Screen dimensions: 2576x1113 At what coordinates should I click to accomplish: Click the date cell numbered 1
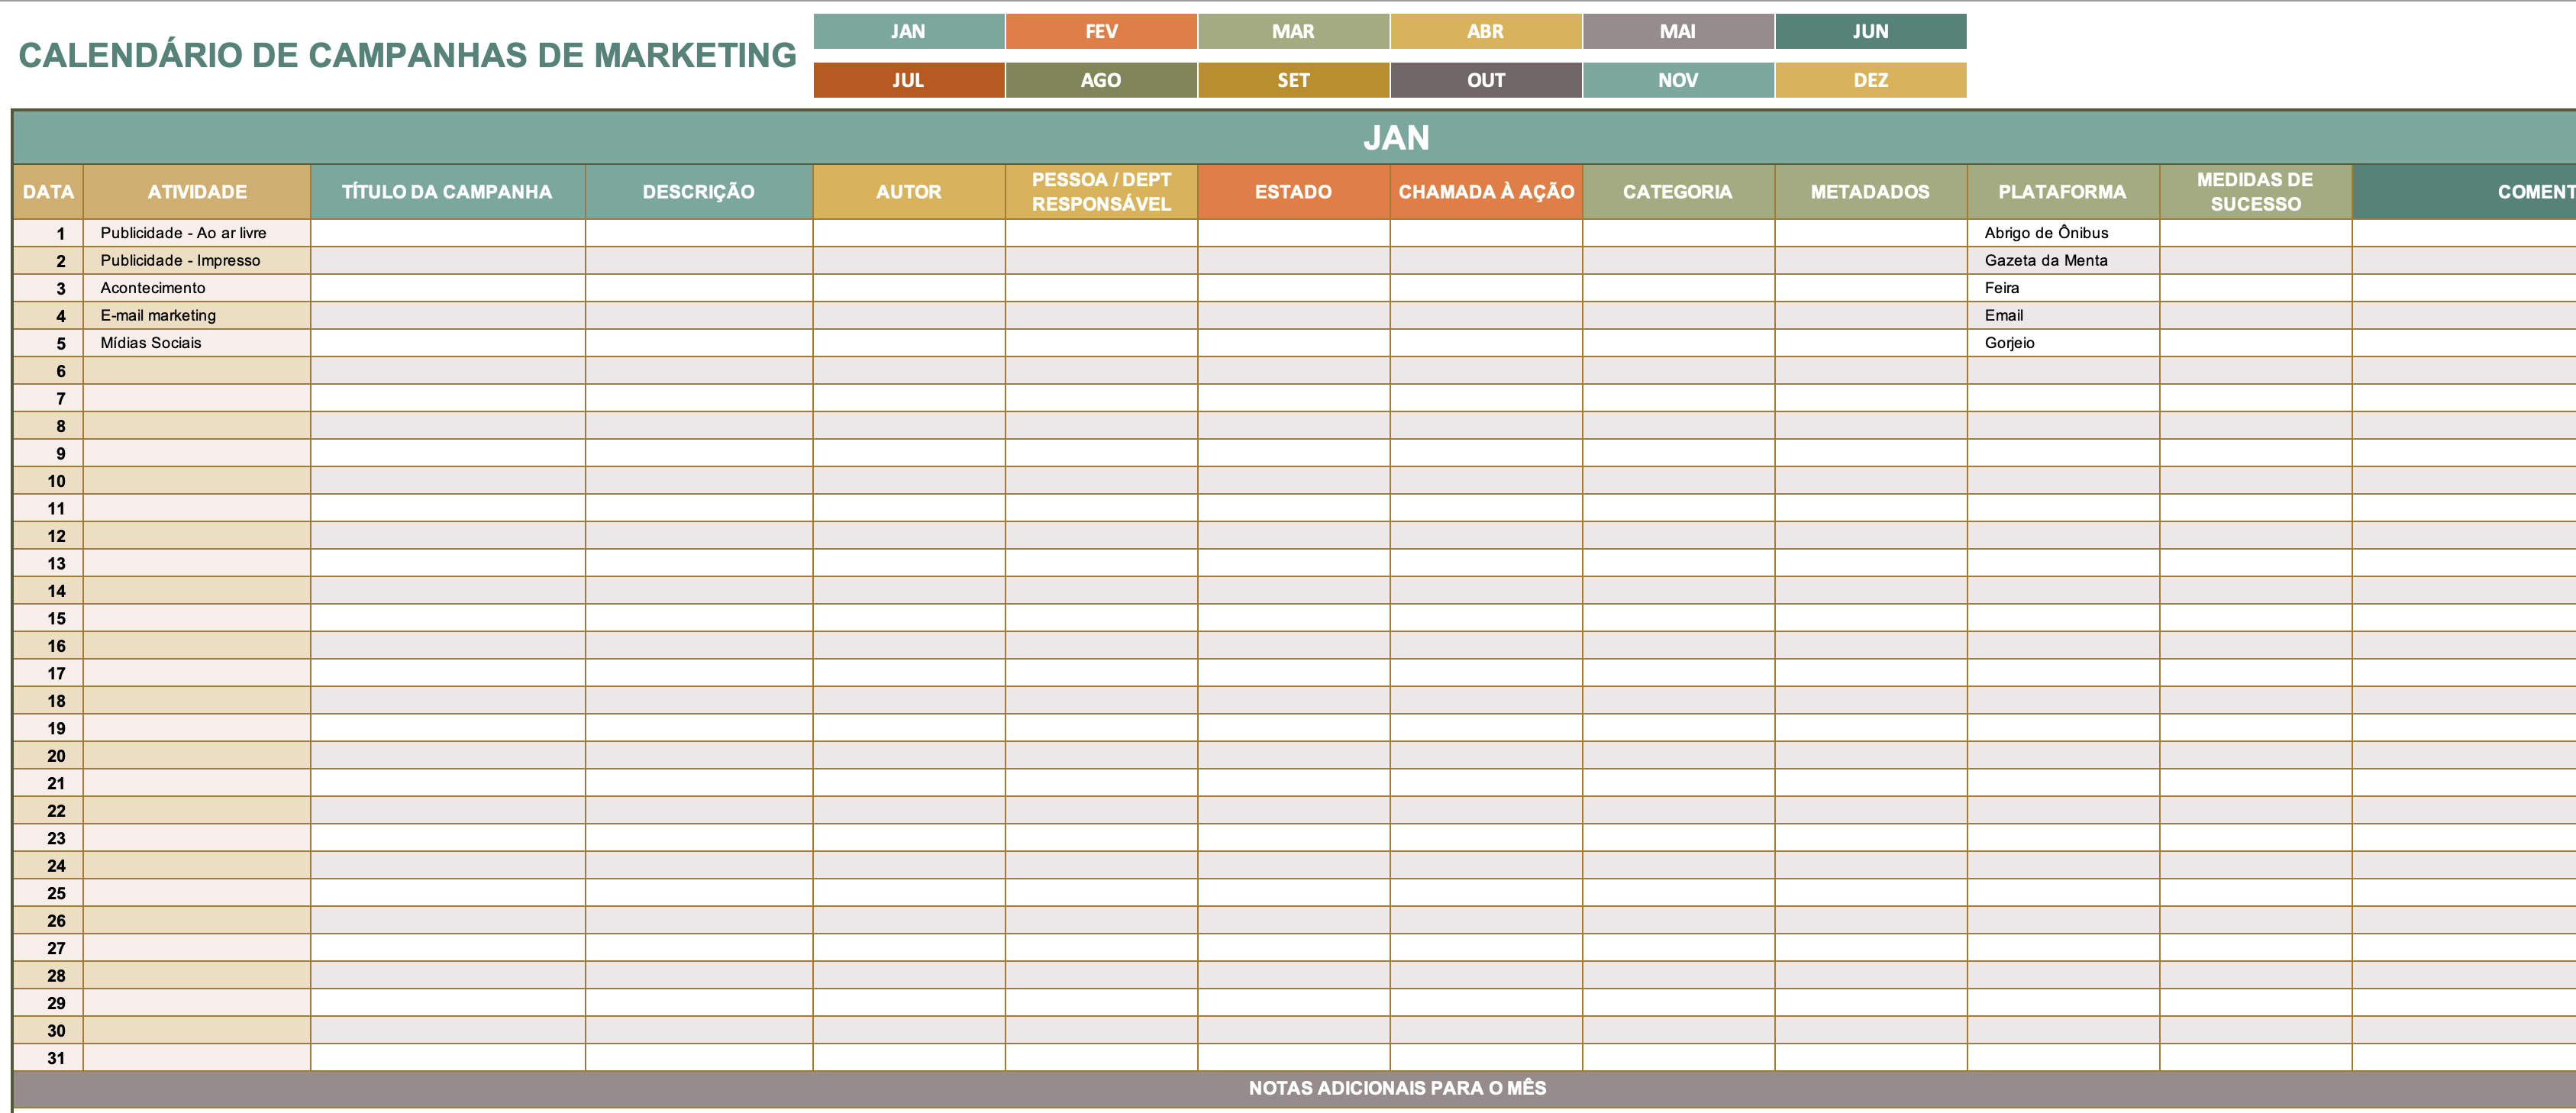[x=48, y=233]
